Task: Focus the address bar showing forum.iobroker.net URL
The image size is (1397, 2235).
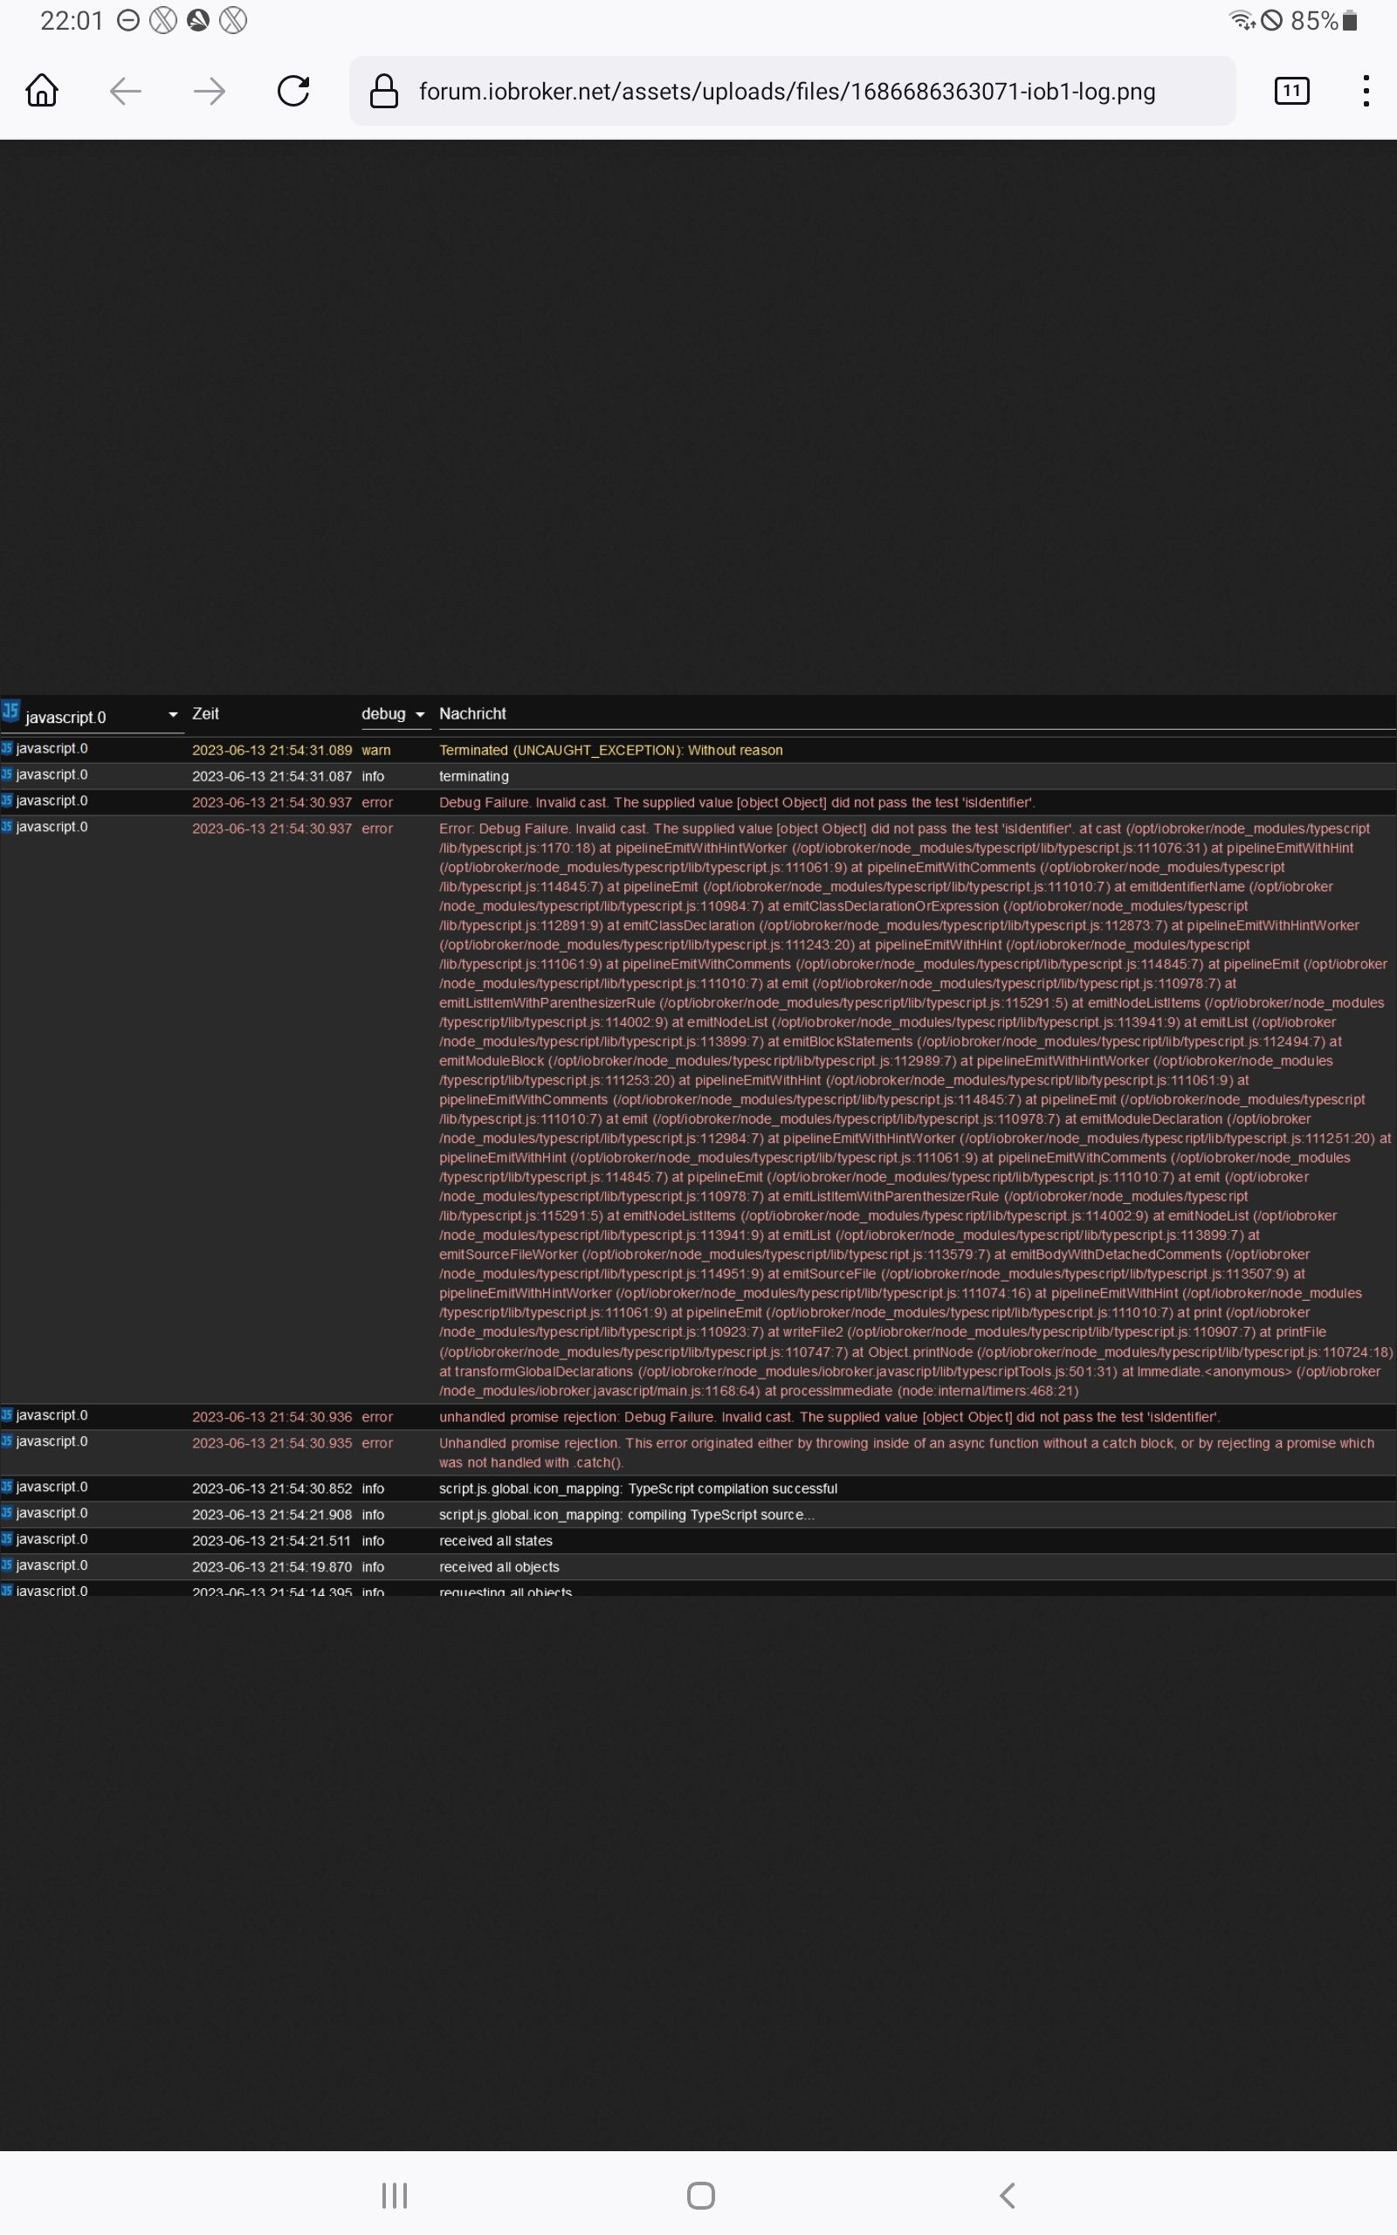Action: pyautogui.click(x=792, y=91)
